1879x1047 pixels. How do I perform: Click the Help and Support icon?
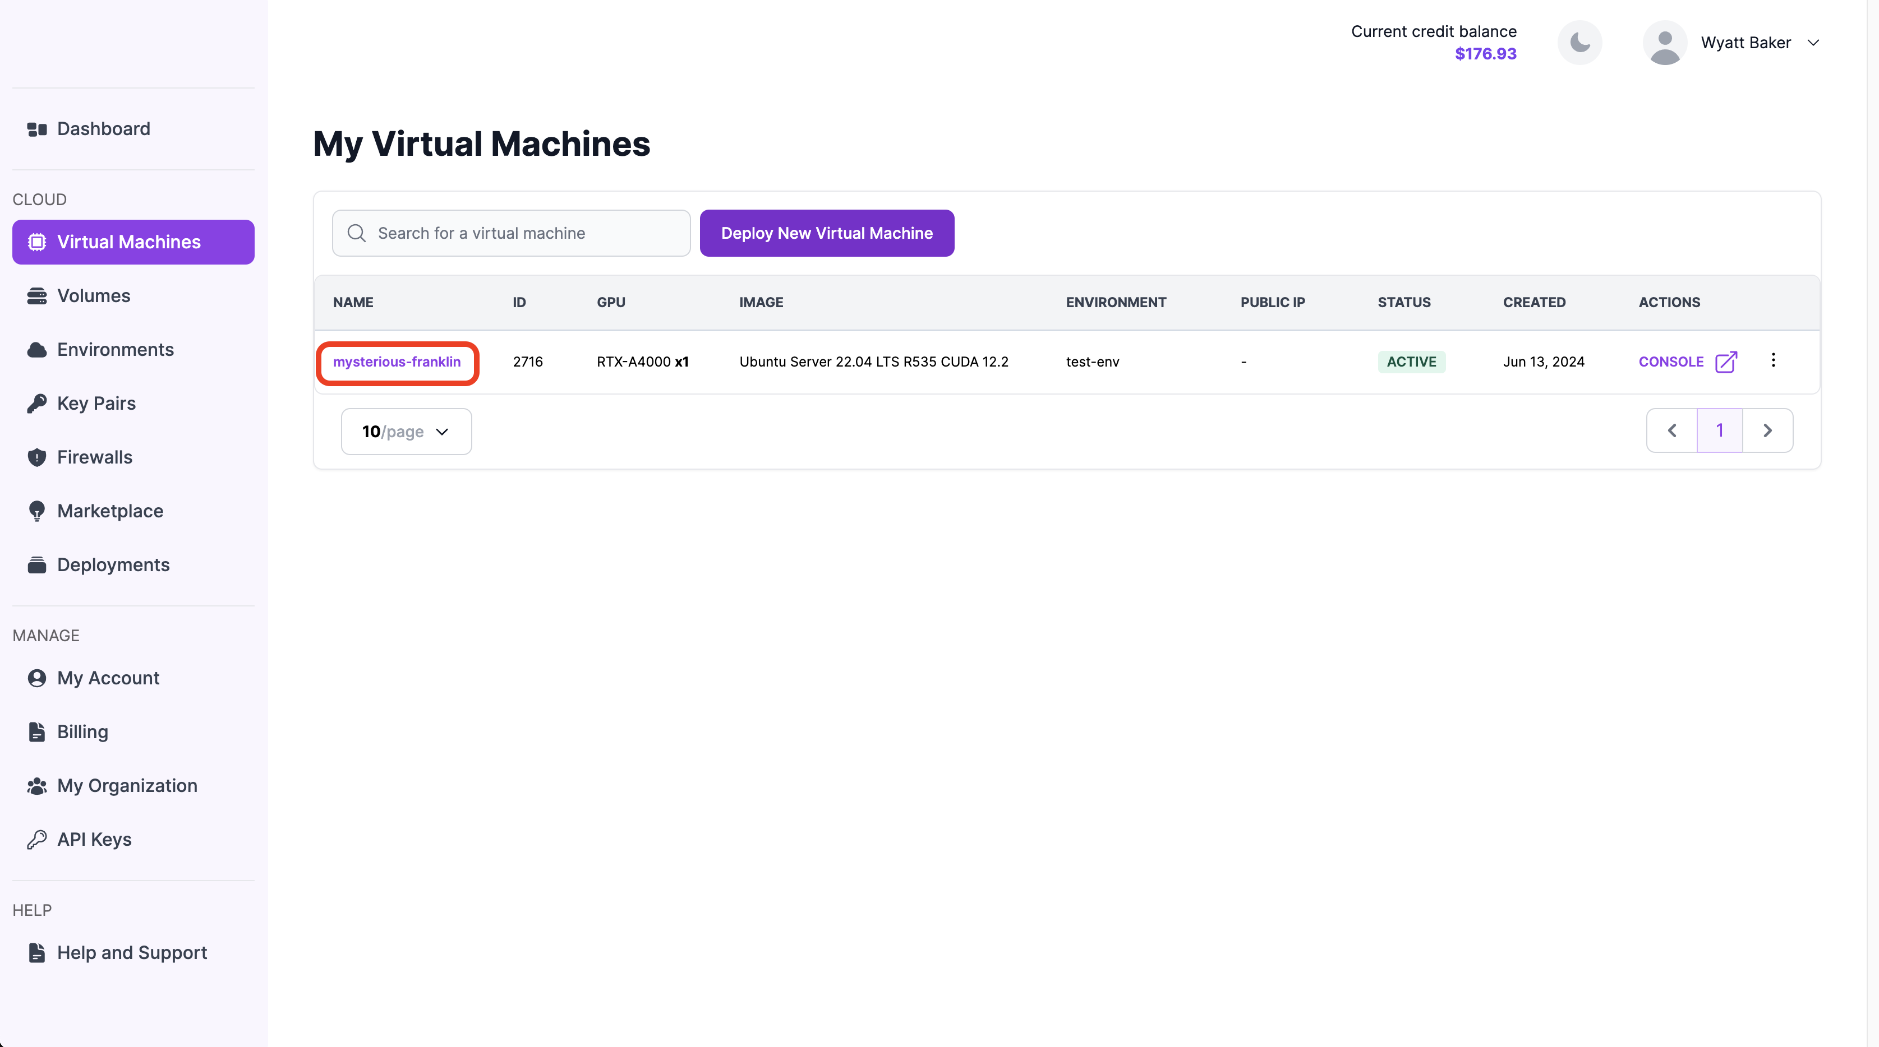(x=36, y=953)
